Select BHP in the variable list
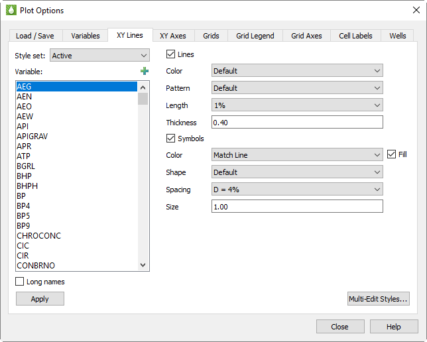This screenshot has height=342, width=427. coord(77,176)
